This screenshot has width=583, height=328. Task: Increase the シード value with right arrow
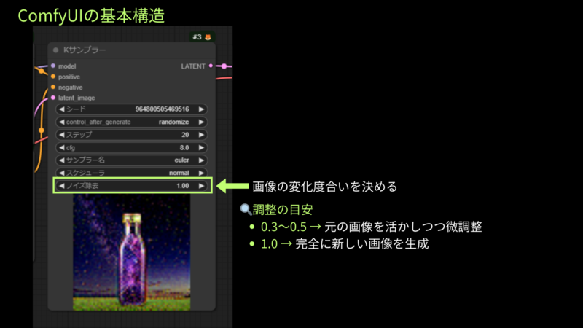tap(201, 109)
